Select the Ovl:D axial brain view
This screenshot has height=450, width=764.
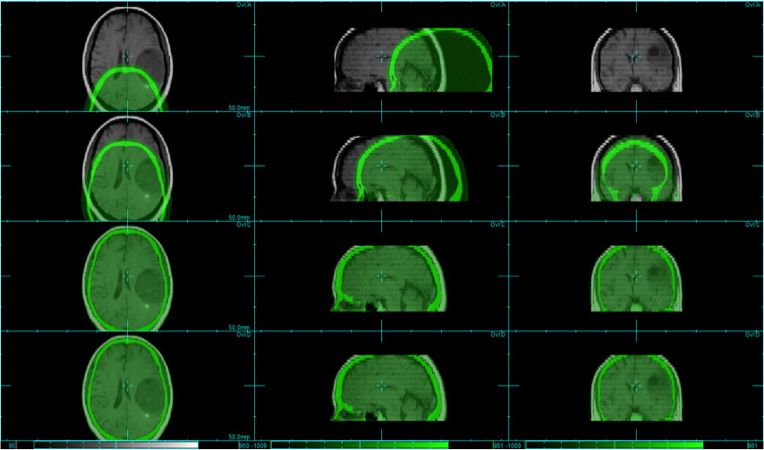[127, 386]
